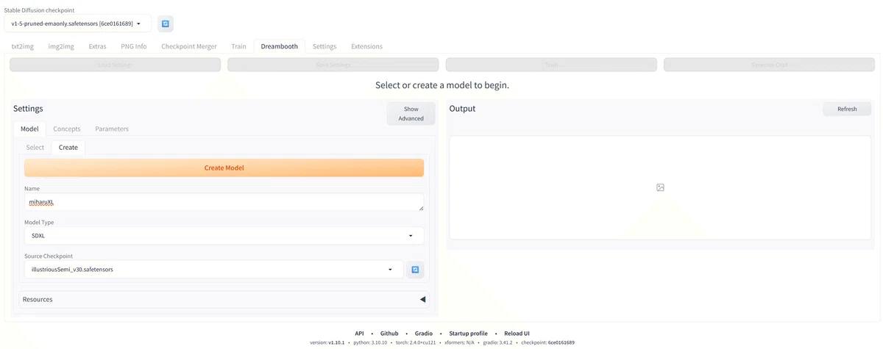883x349 pixels.
Task: Click the disabled Train button
Action: pos(551,65)
